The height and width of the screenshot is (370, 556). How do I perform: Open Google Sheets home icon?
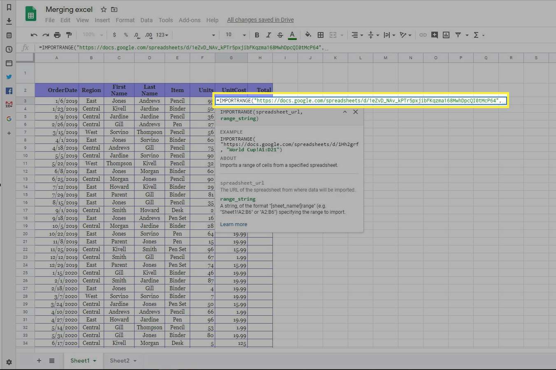coord(31,14)
